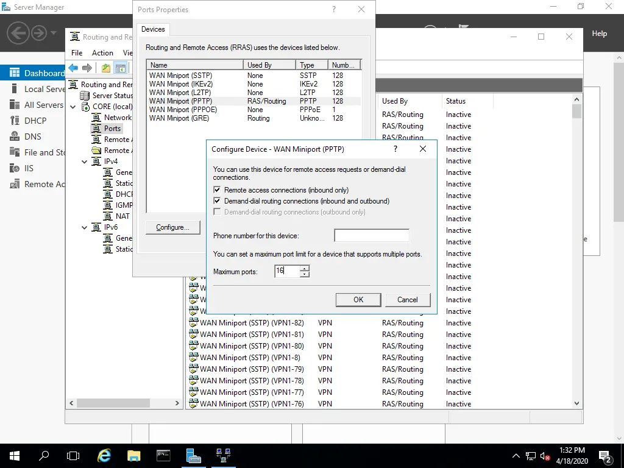Switch to Server Manager taskbar button
The width and height of the screenshot is (624, 468).
tap(193, 456)
